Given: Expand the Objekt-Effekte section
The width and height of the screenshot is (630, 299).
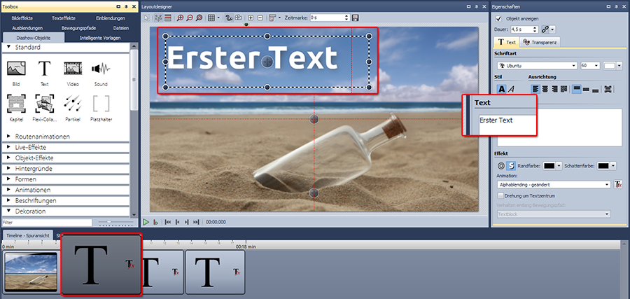Looking at the screenshot, I should [9, 158].
